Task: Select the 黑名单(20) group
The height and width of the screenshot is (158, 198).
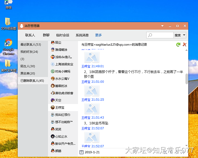Action: click(x=28, y=74)
